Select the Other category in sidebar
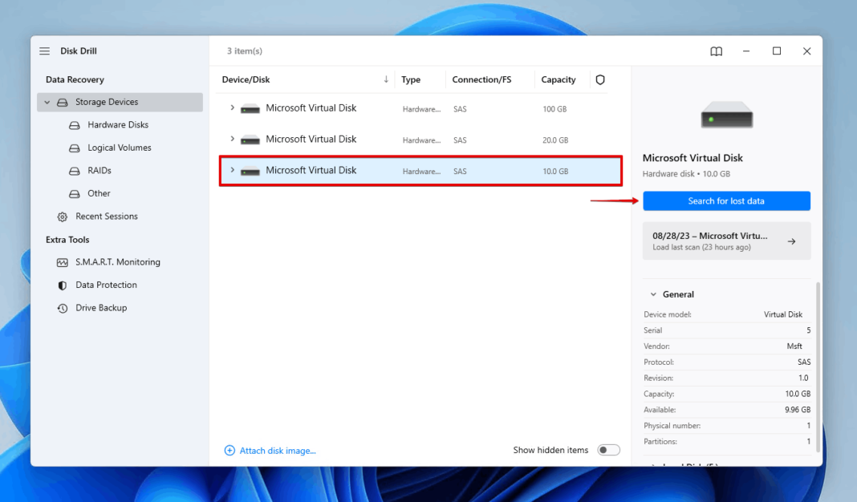857x502 pixels. 98,193
